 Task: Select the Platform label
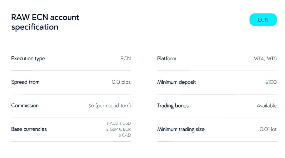coord(167,58)
